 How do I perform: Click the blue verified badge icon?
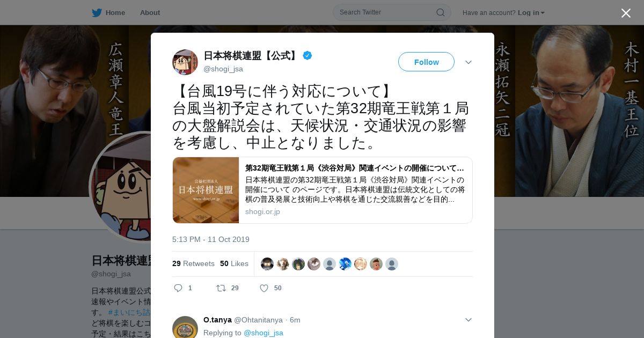pyautogui.click(x=308, y=55)
